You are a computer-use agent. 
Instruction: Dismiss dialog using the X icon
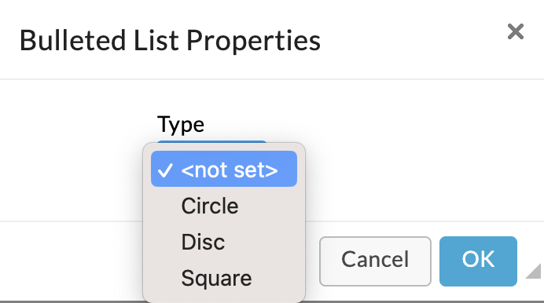tap(515, 32)
